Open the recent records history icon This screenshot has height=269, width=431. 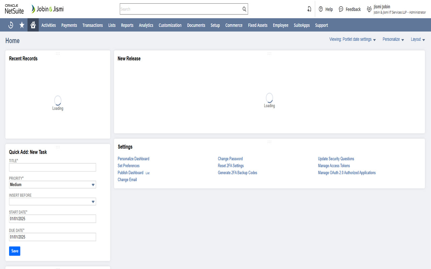(x=10, y=25)
